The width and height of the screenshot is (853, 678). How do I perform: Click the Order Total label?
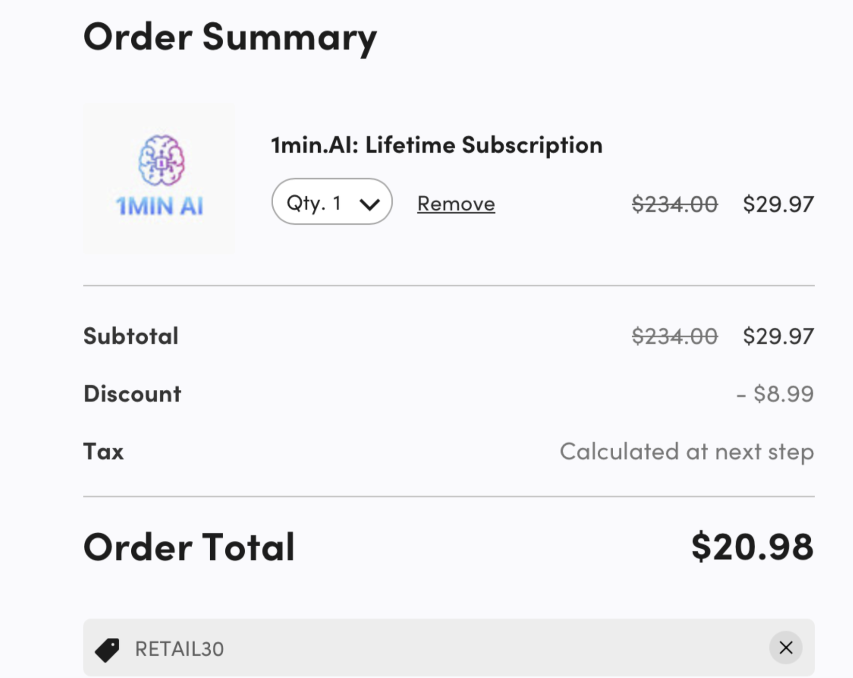189,547
